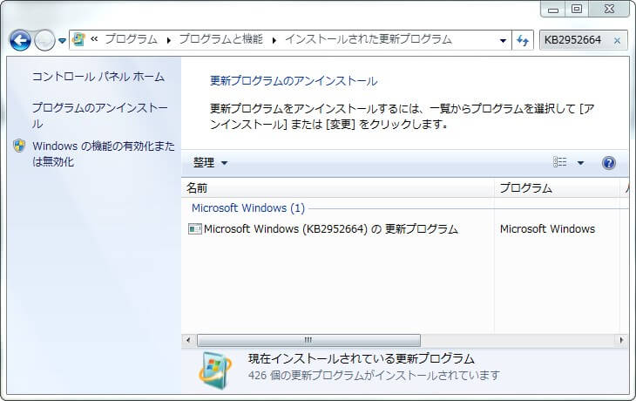The image size is (636, 401).
Task: Open recent pages dropdown beside navigation arrows
Action: 62,41
